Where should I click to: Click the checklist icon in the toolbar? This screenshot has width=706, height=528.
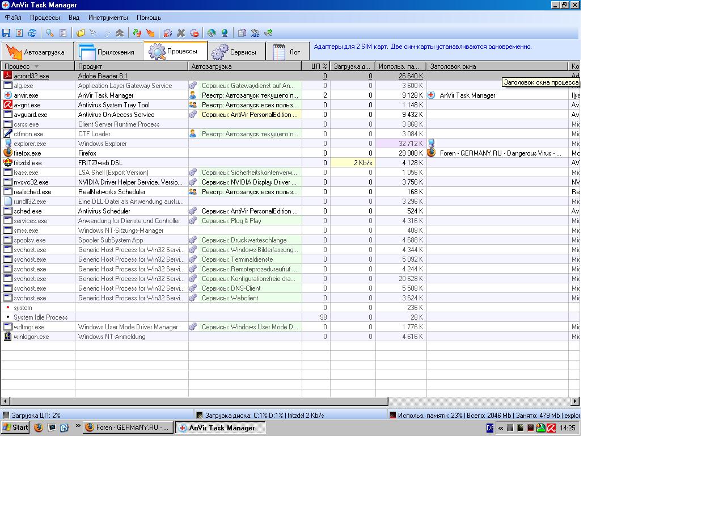tap(19, 33)
